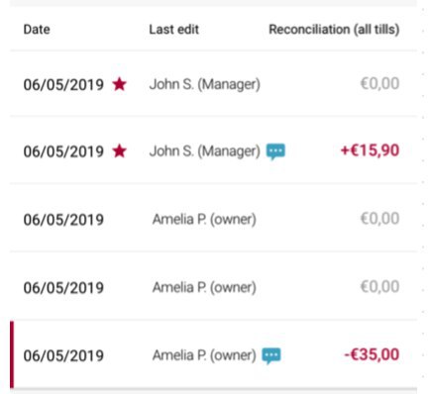Viewport: 429px width, 394px height.
Task: Click the star in John S.'s €0,00 row
Action: click(119, 84)
